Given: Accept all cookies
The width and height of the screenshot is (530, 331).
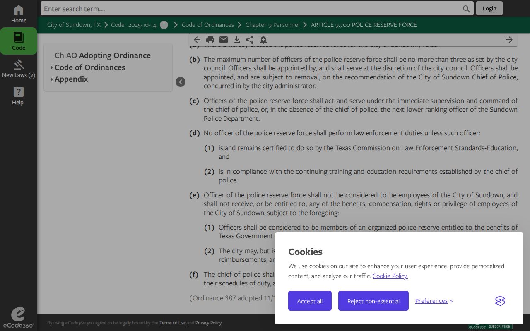Looking at the screenshot, I should click(x=310, y=301).
